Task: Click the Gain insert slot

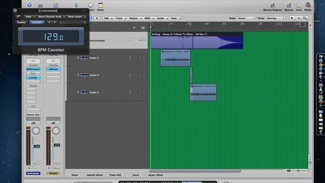Action: coord(33,73)
